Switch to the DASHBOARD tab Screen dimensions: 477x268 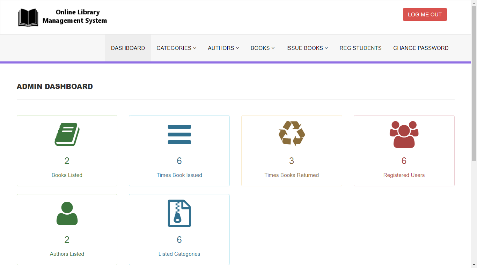(x=128, y=48)
